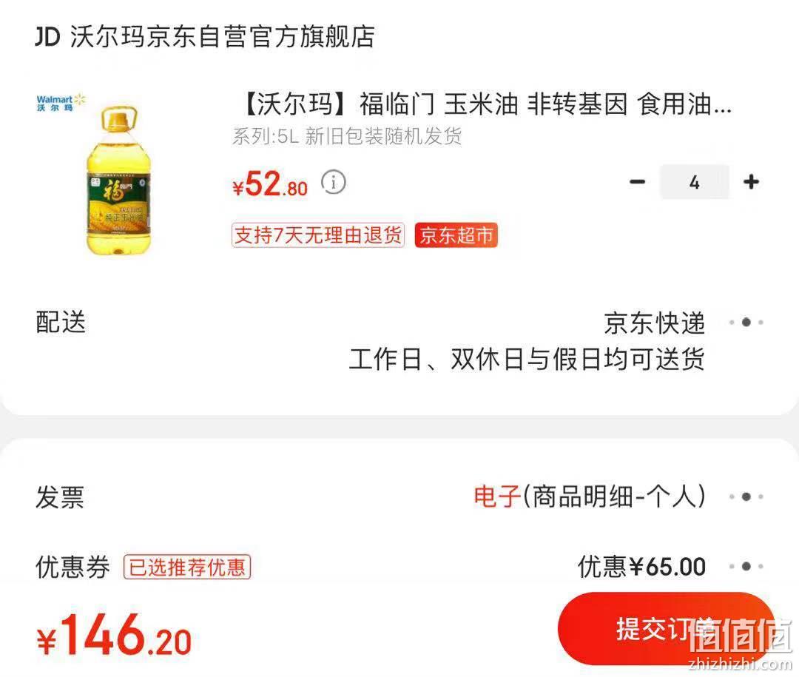The height and width of the screenshot is (677, 799).
Task: Select the 发票 invoice row label
Action: [x=60, y=497]
